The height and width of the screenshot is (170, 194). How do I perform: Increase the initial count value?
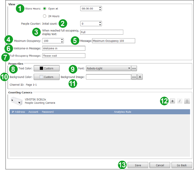[100, 23]
